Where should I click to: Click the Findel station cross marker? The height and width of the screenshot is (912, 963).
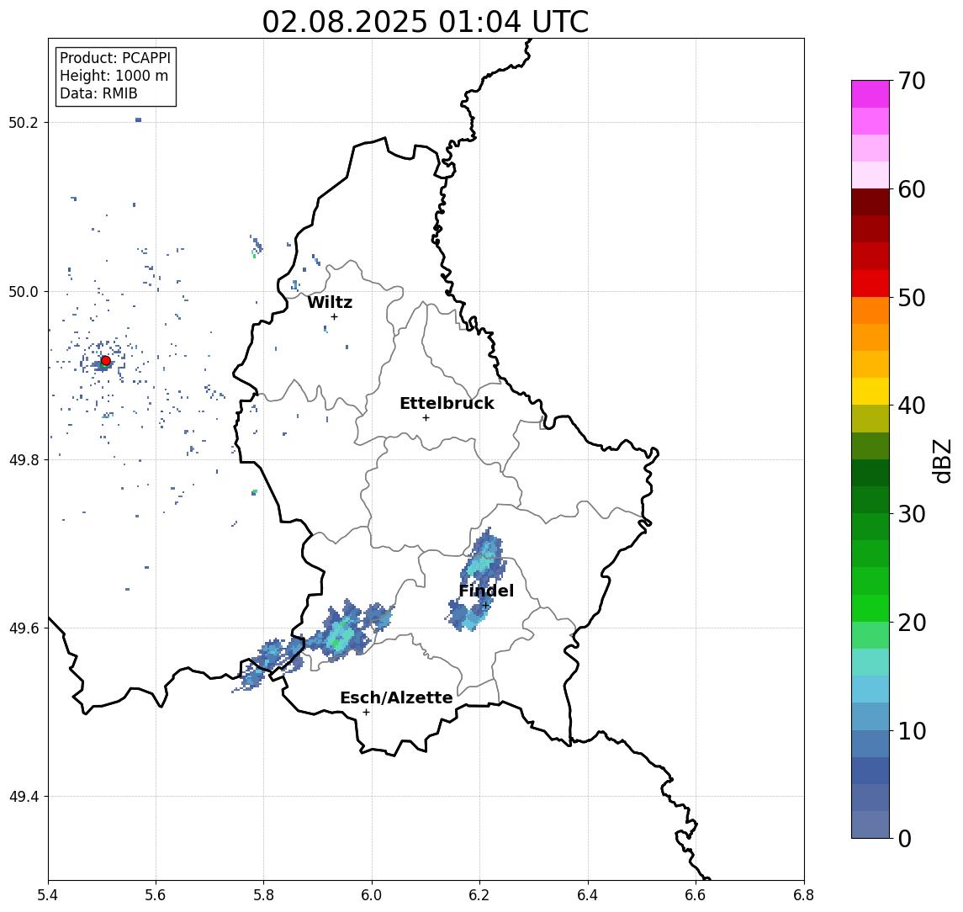tap(485, 606)
